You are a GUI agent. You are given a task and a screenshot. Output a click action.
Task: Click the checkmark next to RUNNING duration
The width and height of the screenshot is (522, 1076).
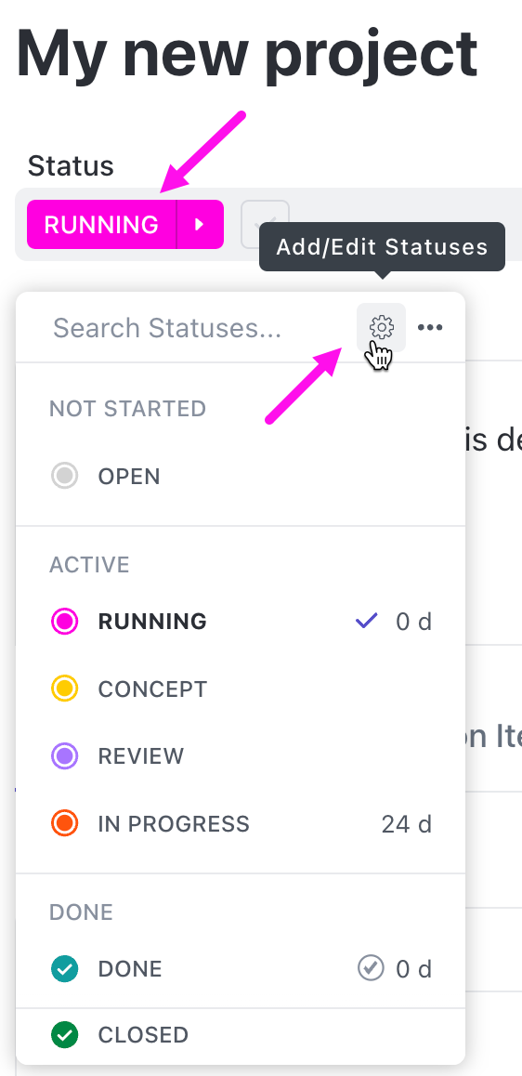coord(367,621)
